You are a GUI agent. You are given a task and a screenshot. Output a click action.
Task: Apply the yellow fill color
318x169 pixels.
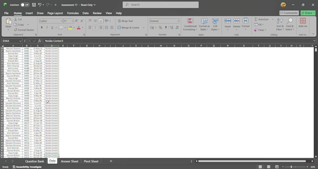(x=70, y=28)
